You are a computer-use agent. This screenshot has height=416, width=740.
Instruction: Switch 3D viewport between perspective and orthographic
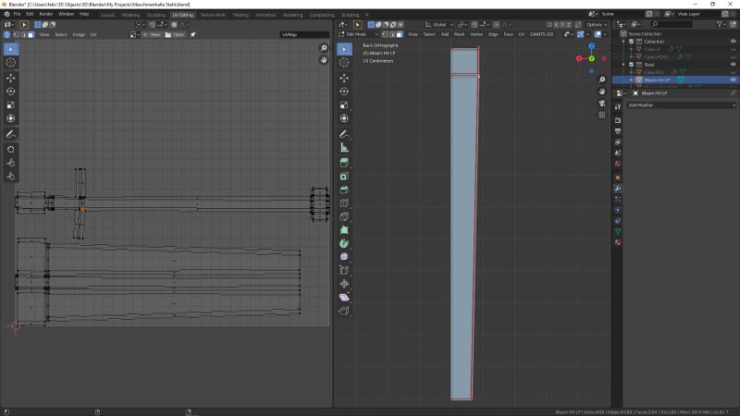(602, 115)
